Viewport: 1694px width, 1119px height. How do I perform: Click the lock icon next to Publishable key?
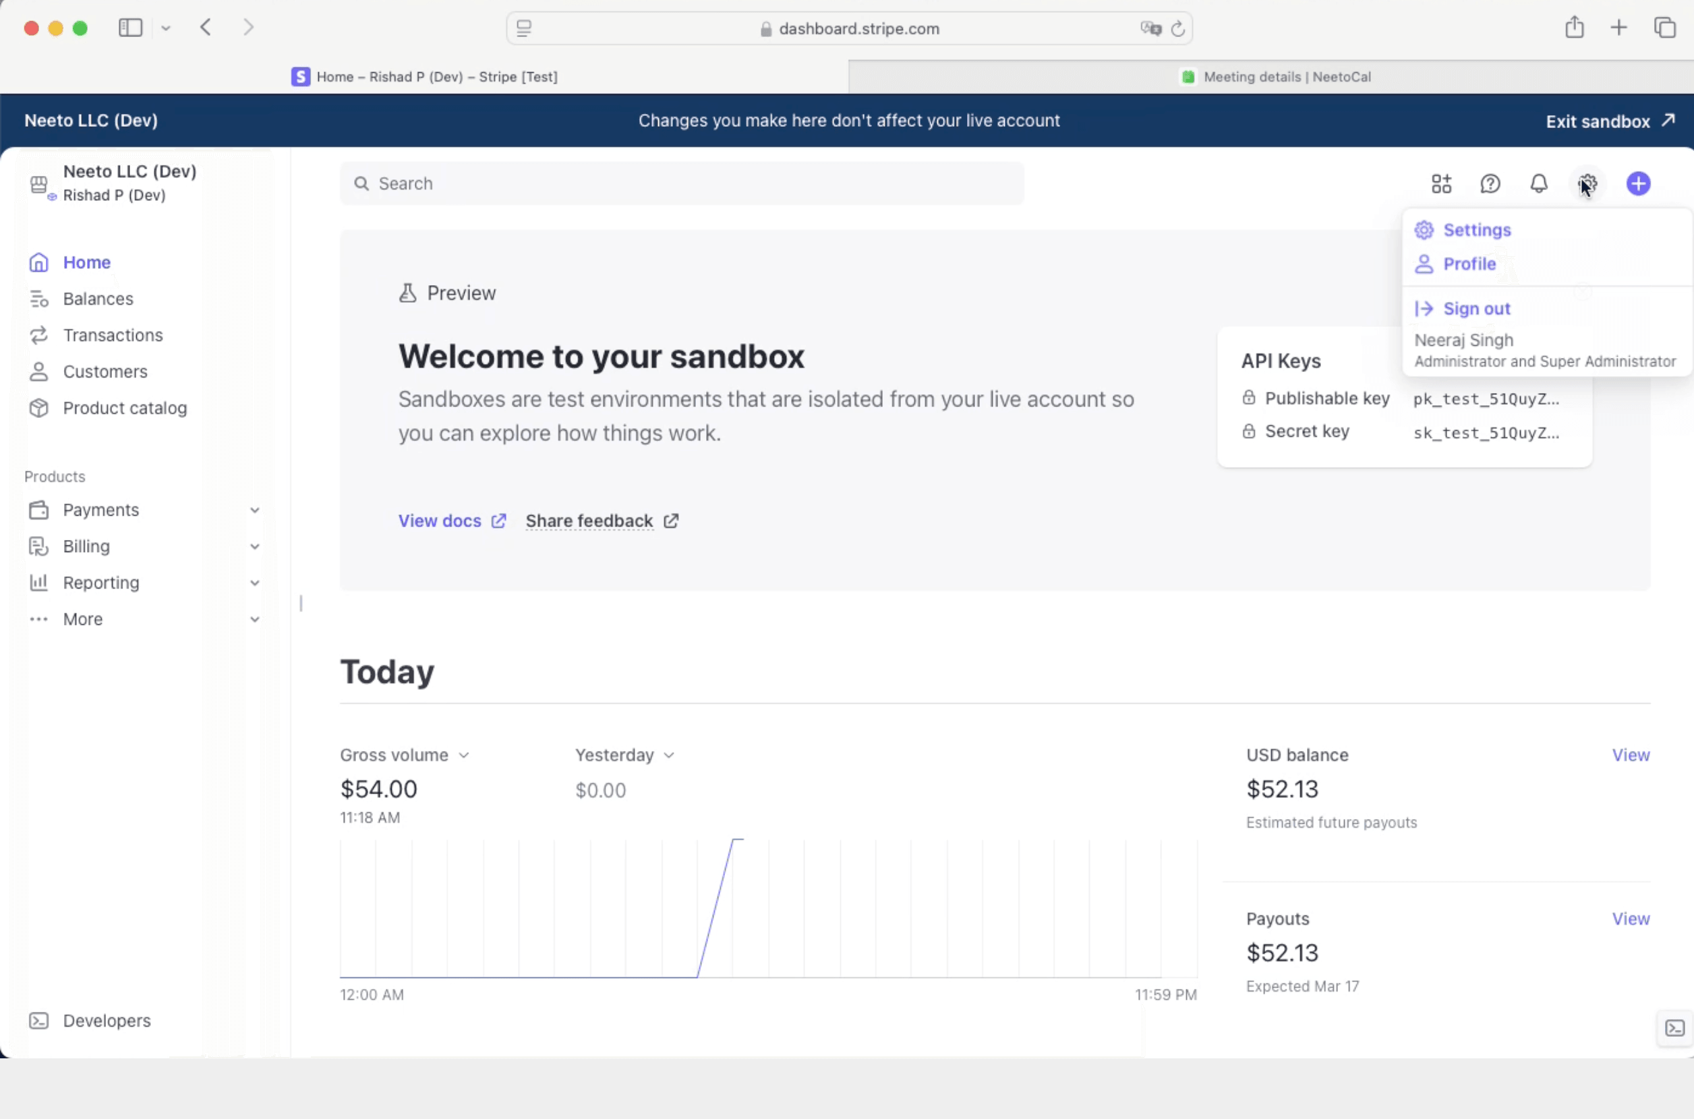point(1248,398)
